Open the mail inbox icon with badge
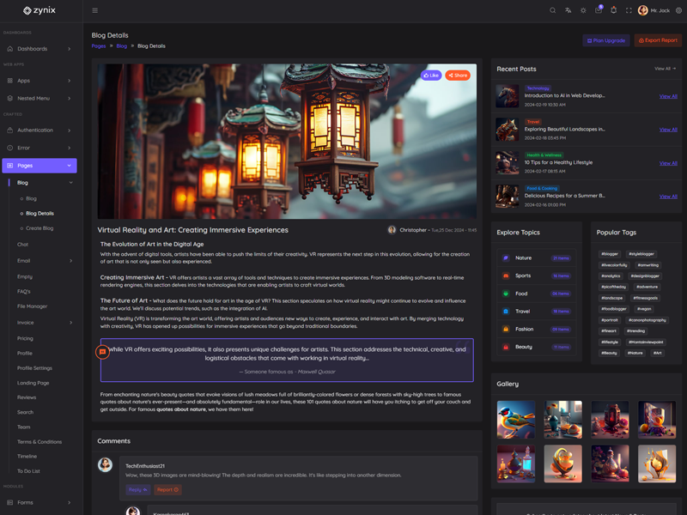The width and height of the screenshot is (687, 515). click(599, 10)
